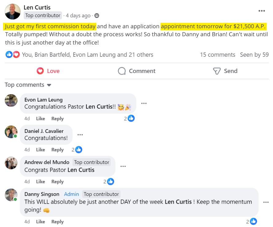Open options menu for Danny Singson's comment
Screen dimensions: 273x227
point(266,202)
